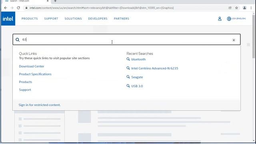Click USA (English) language text
The image size is (256, 144).
tap(239, 19)
